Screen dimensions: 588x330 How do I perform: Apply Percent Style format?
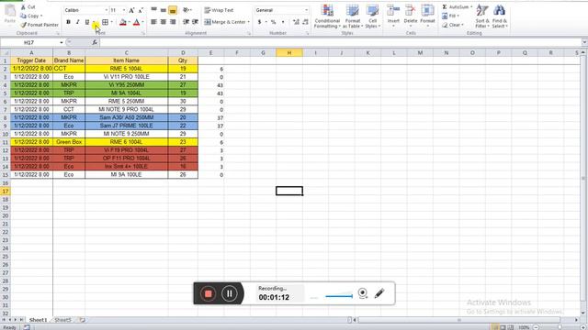(x=274, y=22)
